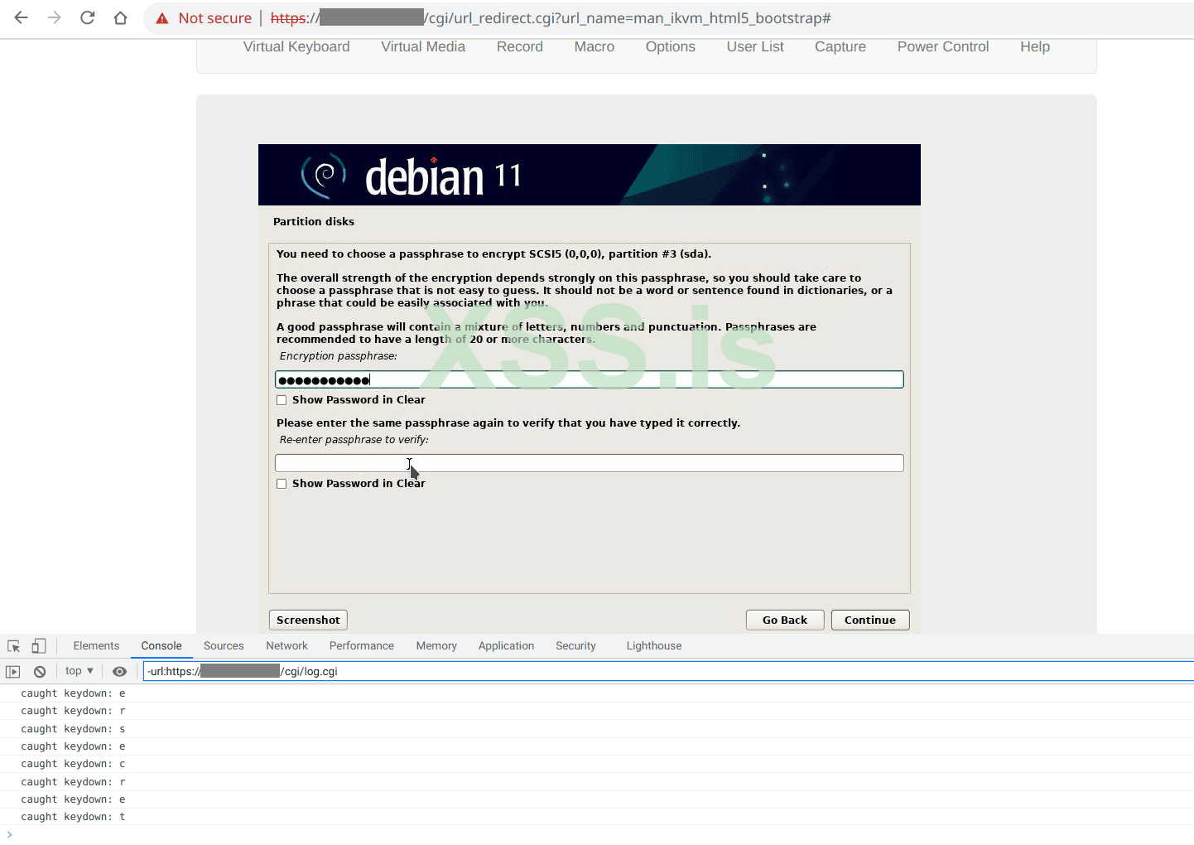Switch to the Application tab
This screenshot has height=845, width=1194.
(506, 646)
